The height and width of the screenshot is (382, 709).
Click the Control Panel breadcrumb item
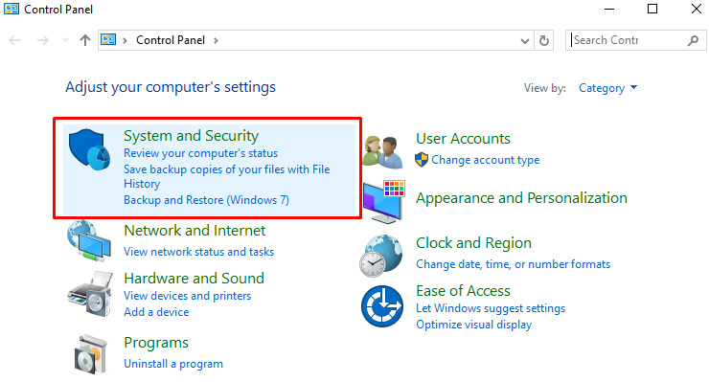pyautogui.click(x=171, y=40)
